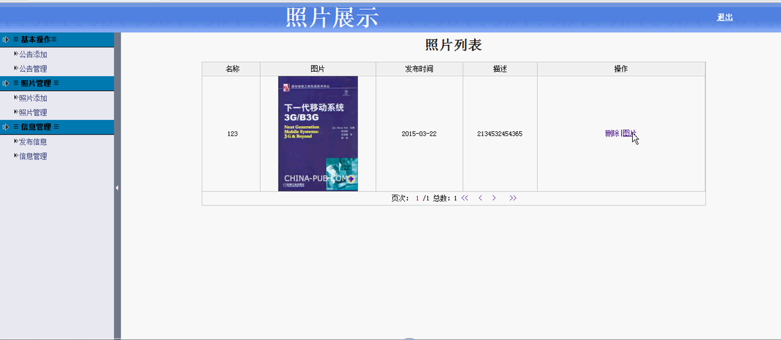Go to last page with >> arrow

click(x=513, y=198)
